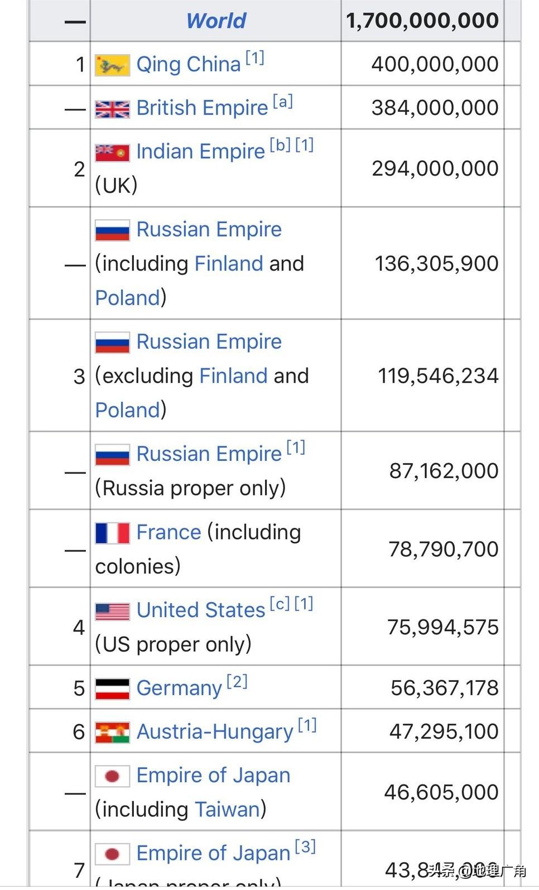Click the French tricolor flag icon

pos(112,533)
